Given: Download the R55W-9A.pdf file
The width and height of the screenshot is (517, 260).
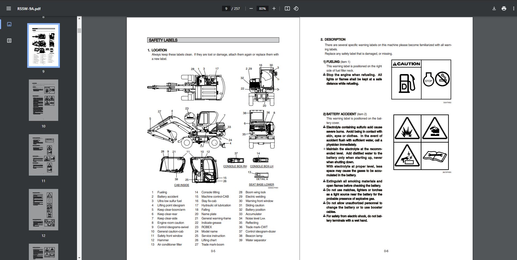Looking at the screenshot, I should coord(494,8).
